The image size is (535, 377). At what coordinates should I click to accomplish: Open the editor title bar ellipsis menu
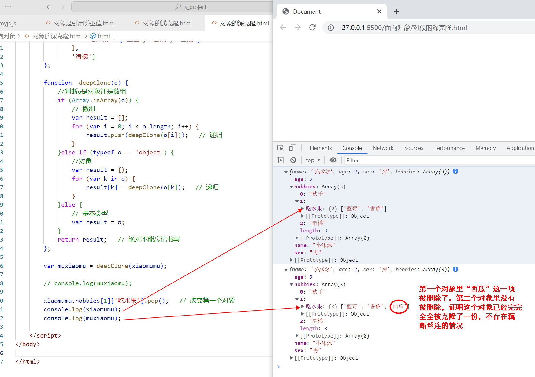(8, 7)
